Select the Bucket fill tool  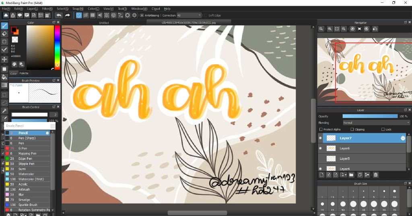coord(4,77)
